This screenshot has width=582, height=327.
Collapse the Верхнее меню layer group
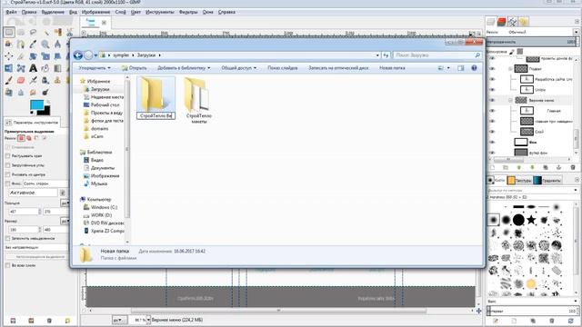[x=510, y=100]
